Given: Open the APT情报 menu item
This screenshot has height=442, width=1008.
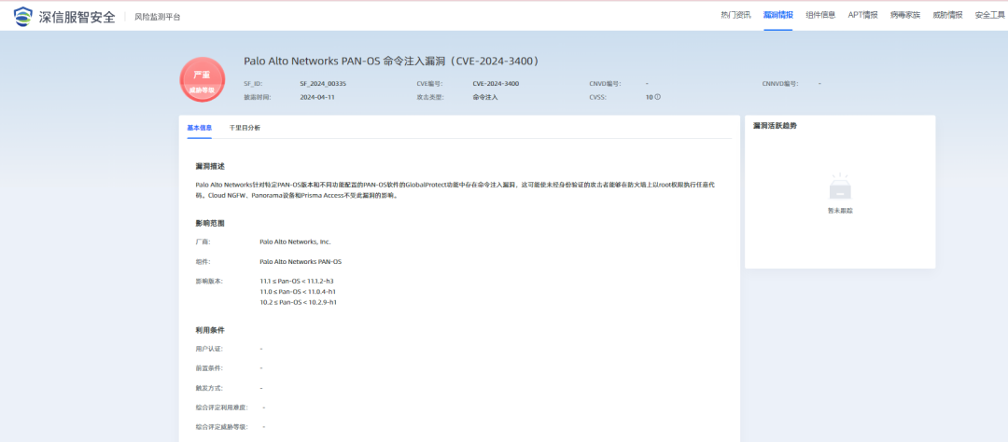Looking at the screenshot, I should pos(862,16).
